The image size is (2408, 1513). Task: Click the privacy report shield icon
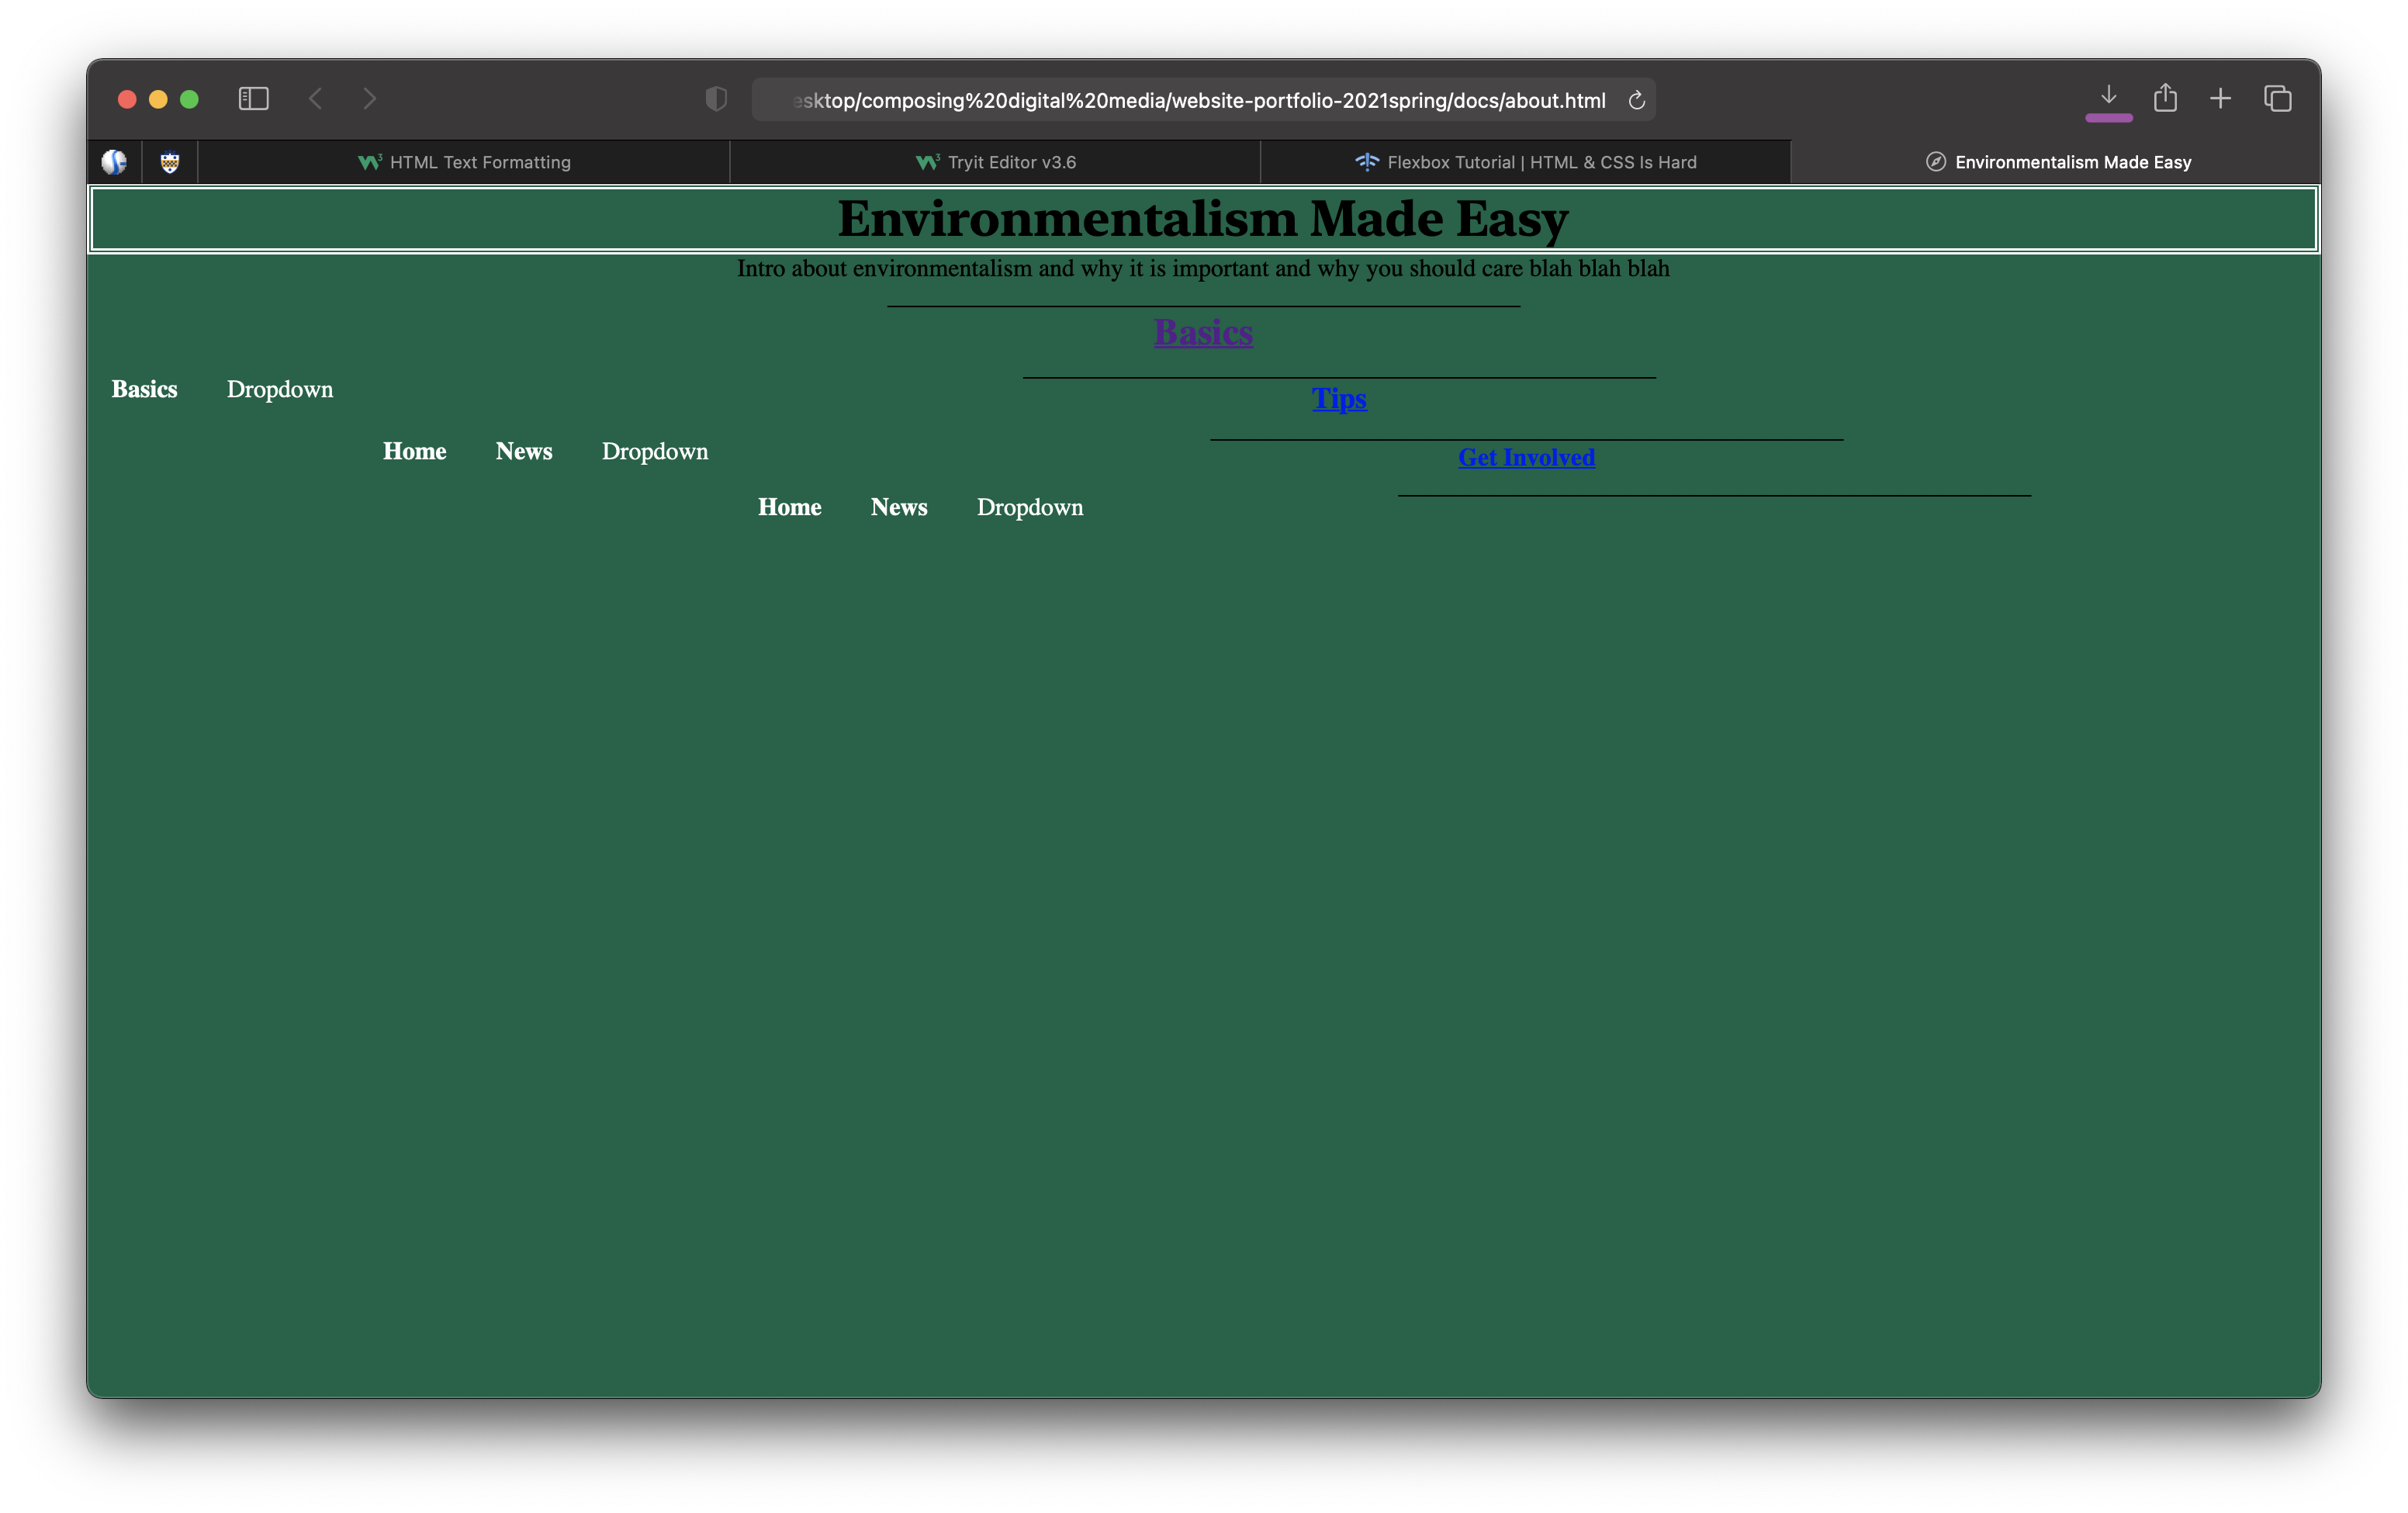pyautogui.click(x=716, y=99)
